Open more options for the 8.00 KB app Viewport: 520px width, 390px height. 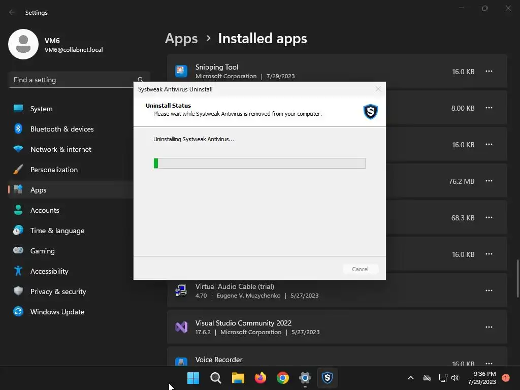(489, 108)
